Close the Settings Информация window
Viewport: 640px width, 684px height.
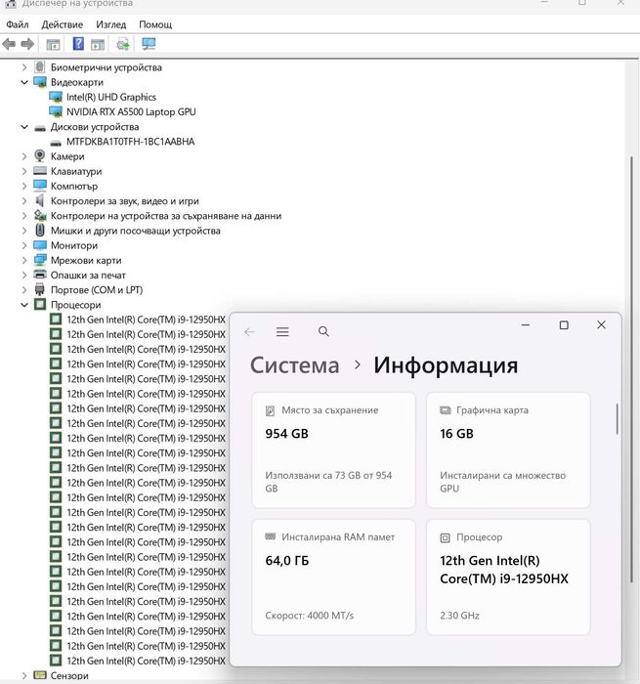click(x=601, y=324)
